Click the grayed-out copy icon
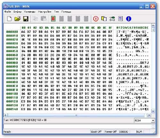160x138 pixels. tap(35, 19)
